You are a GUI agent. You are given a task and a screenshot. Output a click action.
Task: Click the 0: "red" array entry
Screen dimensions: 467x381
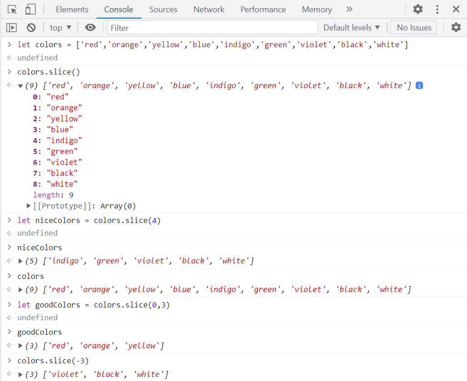click(x=50, y=97)
